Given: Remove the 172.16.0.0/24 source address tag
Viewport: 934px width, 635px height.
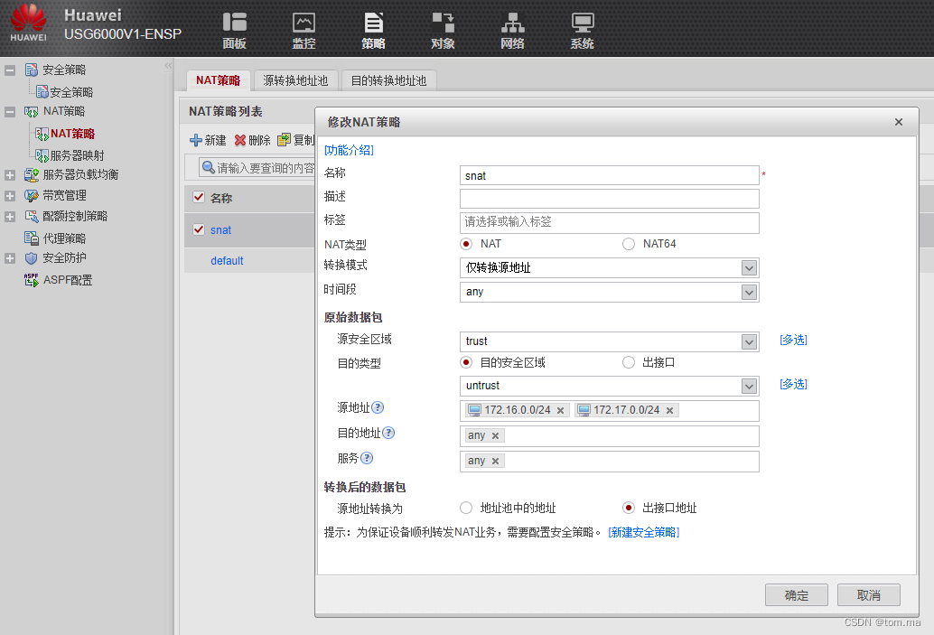Looking at the screenshot, I should click(x=561, y=410).
